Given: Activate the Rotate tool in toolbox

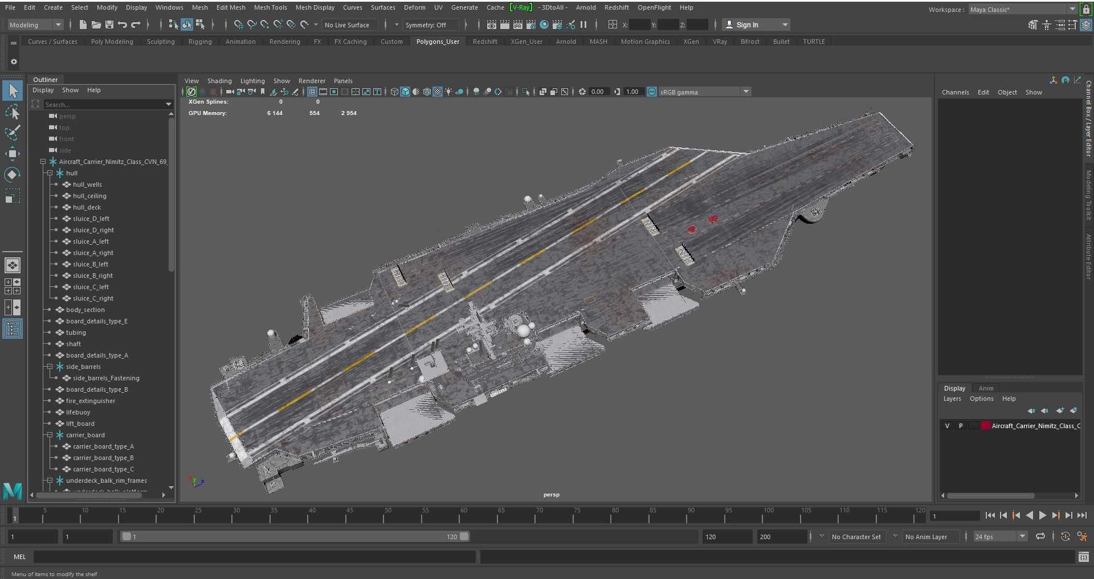Looking at the screenshot, I should pos(13,175).
